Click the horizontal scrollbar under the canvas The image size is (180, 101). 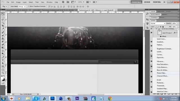click(91, 94)
